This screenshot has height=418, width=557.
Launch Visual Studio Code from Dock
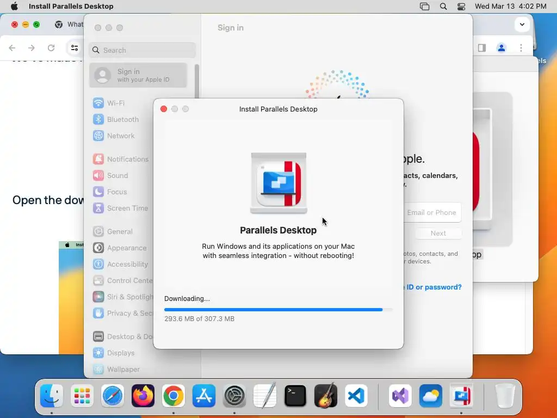(x=356, y=396)
